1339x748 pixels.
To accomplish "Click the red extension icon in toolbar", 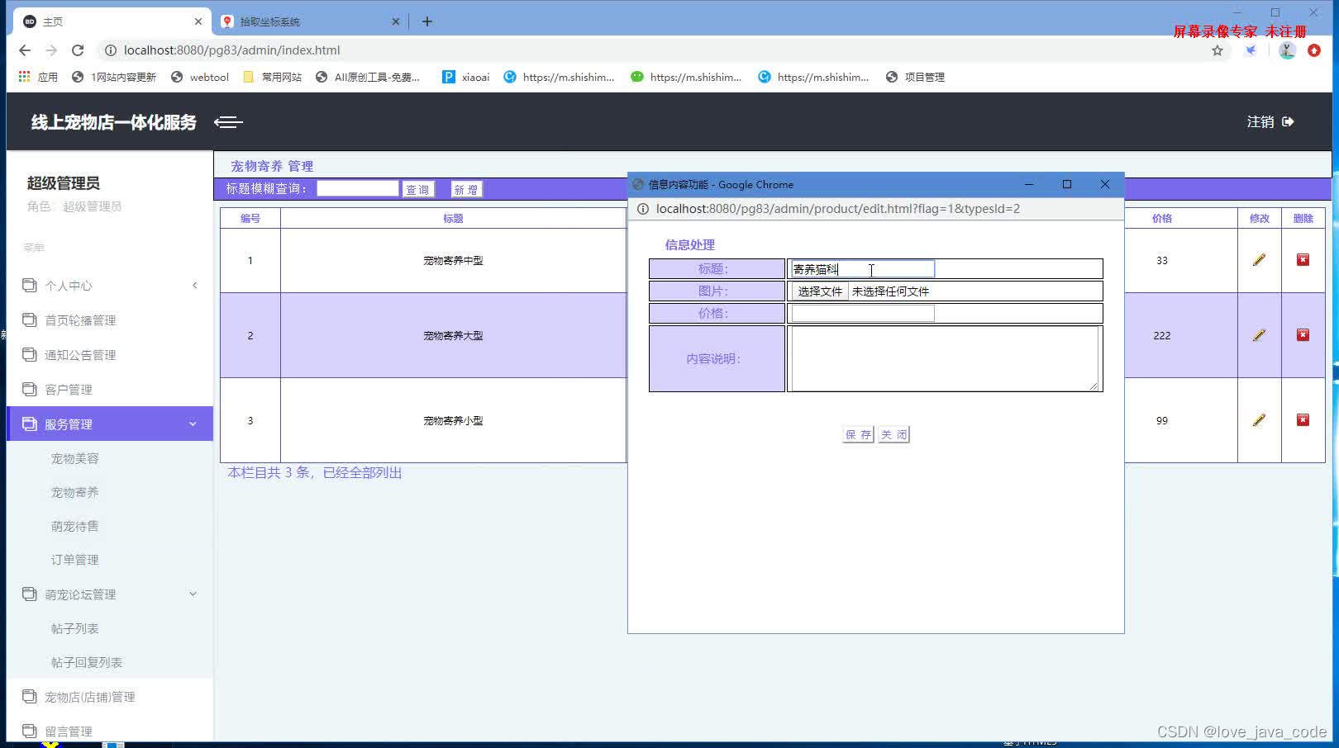I will (1314, 50).
